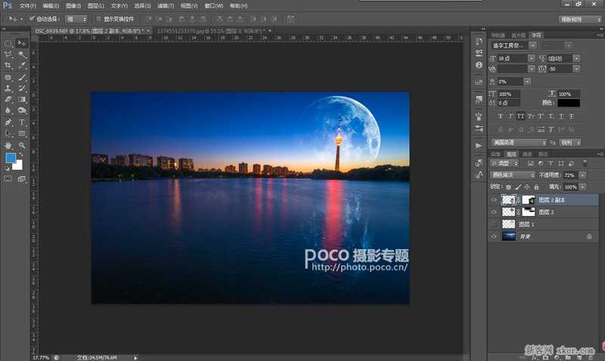Viewport: 605px width, 361px height.
Task: Open 美国英语 language dropdown
Action: (x=519, y=143)
